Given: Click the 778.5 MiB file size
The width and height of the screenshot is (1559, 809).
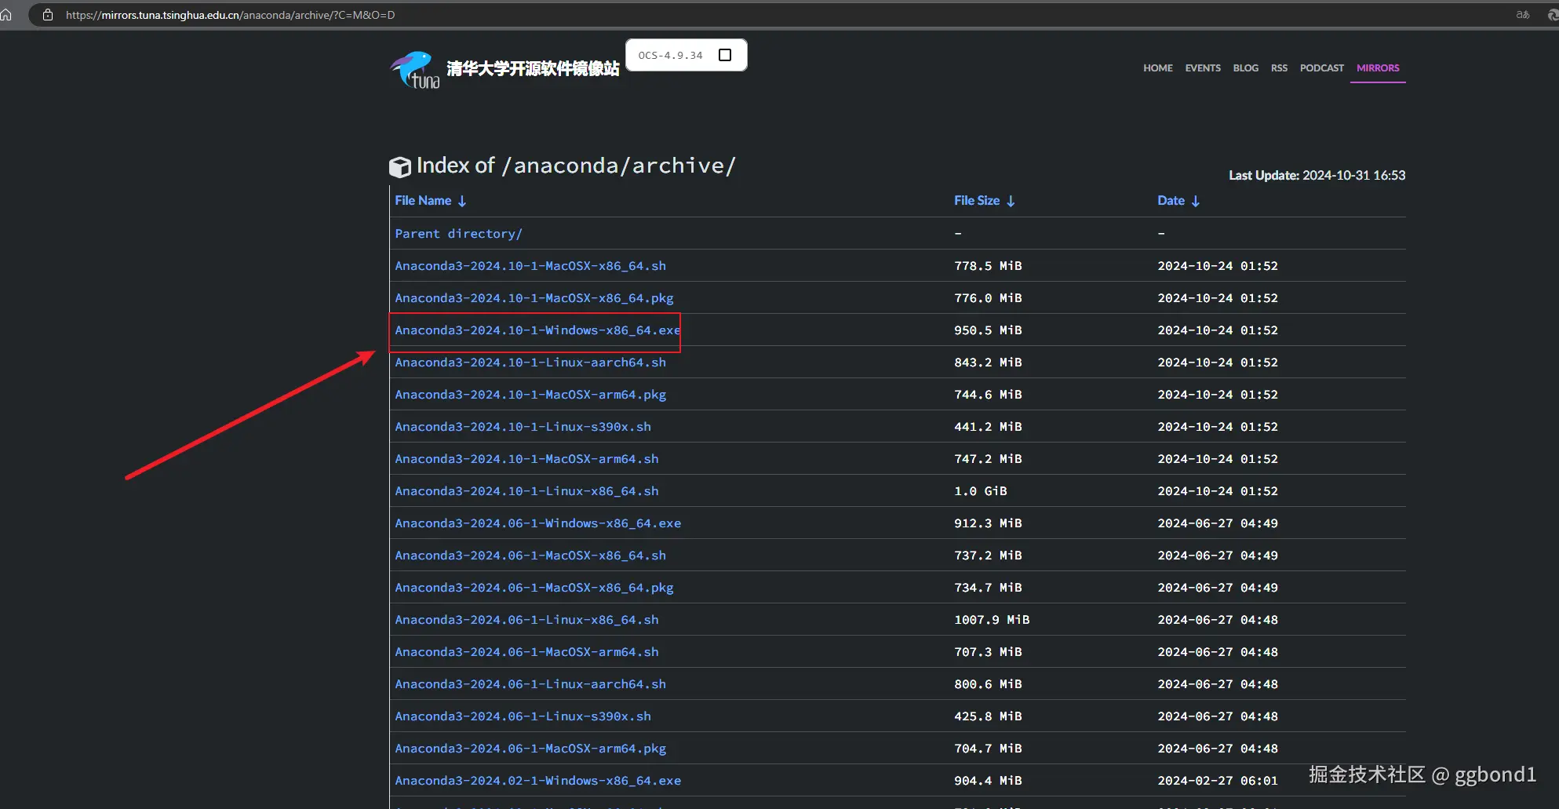Looking at the screenshot, I should coord(988,266).
